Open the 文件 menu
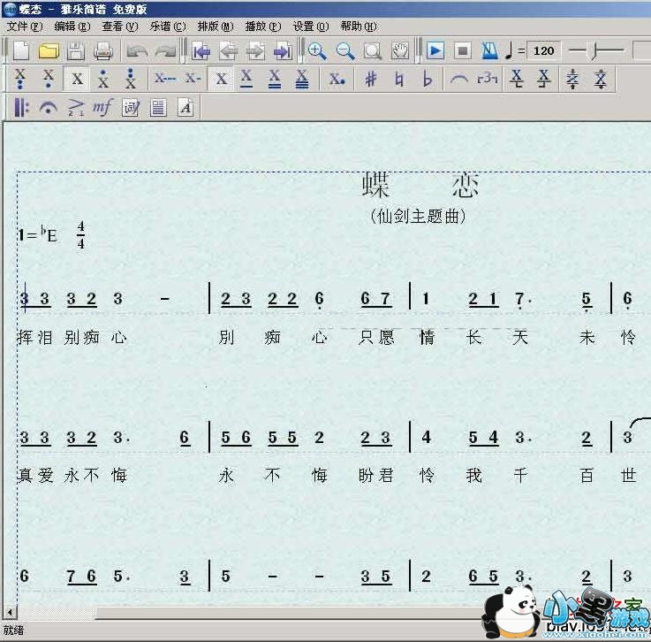 [x=25, y=27]
